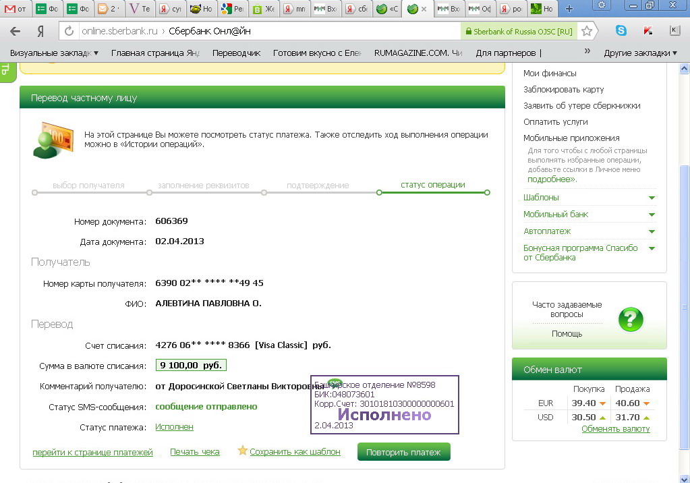Screen dimensions: 690x483
Task: Click the gray 'K' keyboard extension icon
Action: point(674,30)
